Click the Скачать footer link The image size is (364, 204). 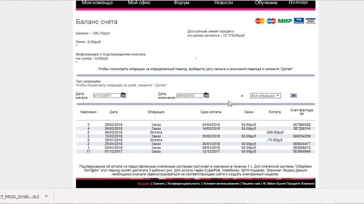(x=159, y=184)
